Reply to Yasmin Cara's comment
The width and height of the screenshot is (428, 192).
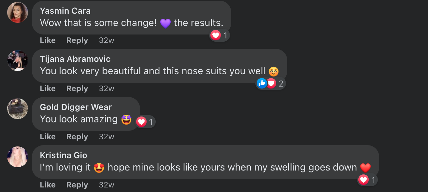click(x=77, y=40)
